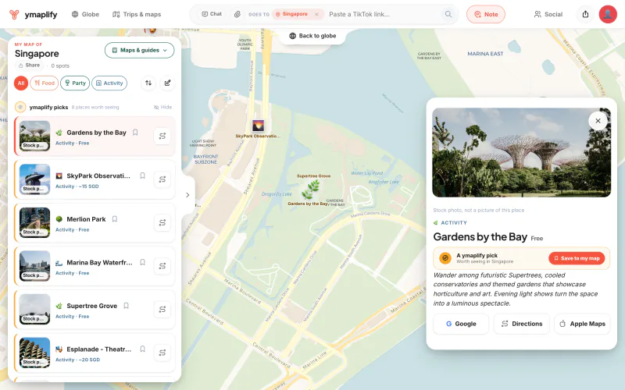The image size is (625, 390).
Task: Click the sort order icon
Action: (148, 83)
